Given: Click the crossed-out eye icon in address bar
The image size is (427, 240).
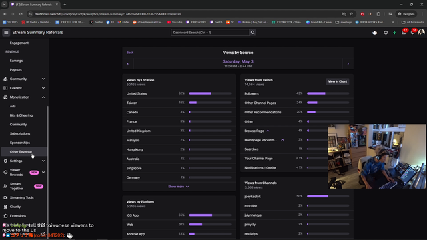Looking at the screenshot, I should (344, 14).
